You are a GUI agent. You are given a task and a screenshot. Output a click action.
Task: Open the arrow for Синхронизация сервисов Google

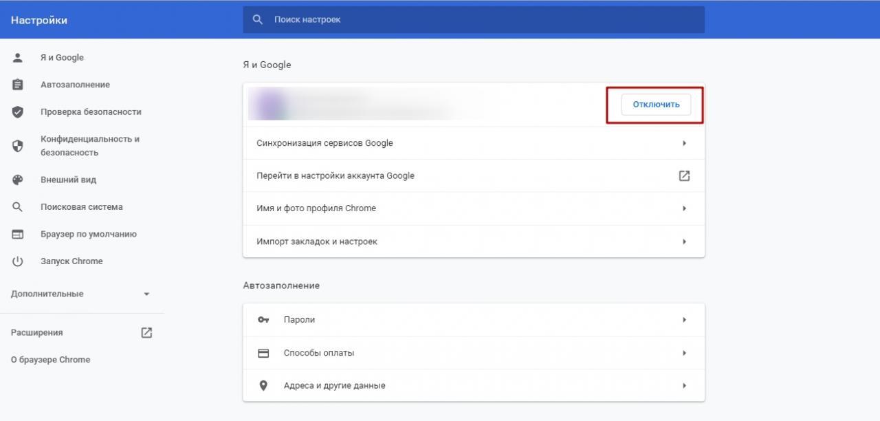[x=684, y=143]
